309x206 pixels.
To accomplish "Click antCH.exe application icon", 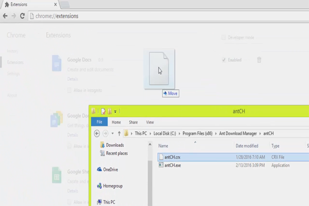I will [161, 165].
